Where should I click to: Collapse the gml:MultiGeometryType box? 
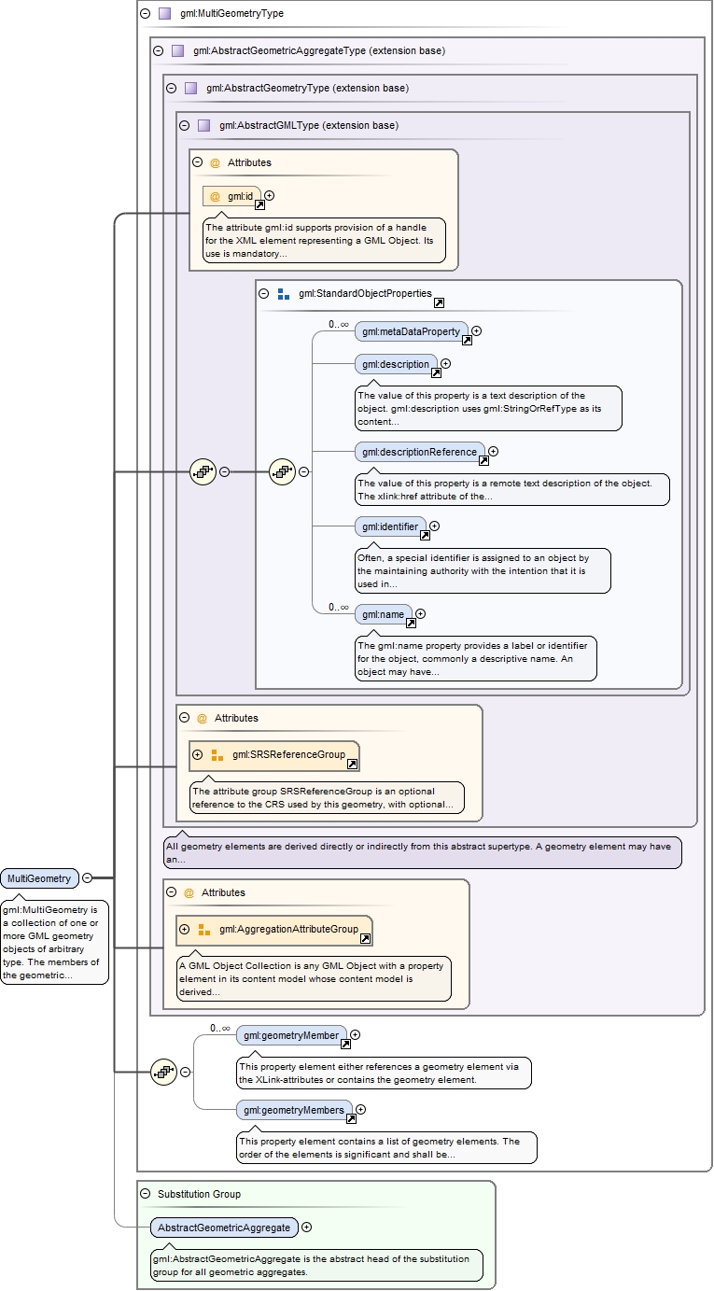[x=145, y=14]
